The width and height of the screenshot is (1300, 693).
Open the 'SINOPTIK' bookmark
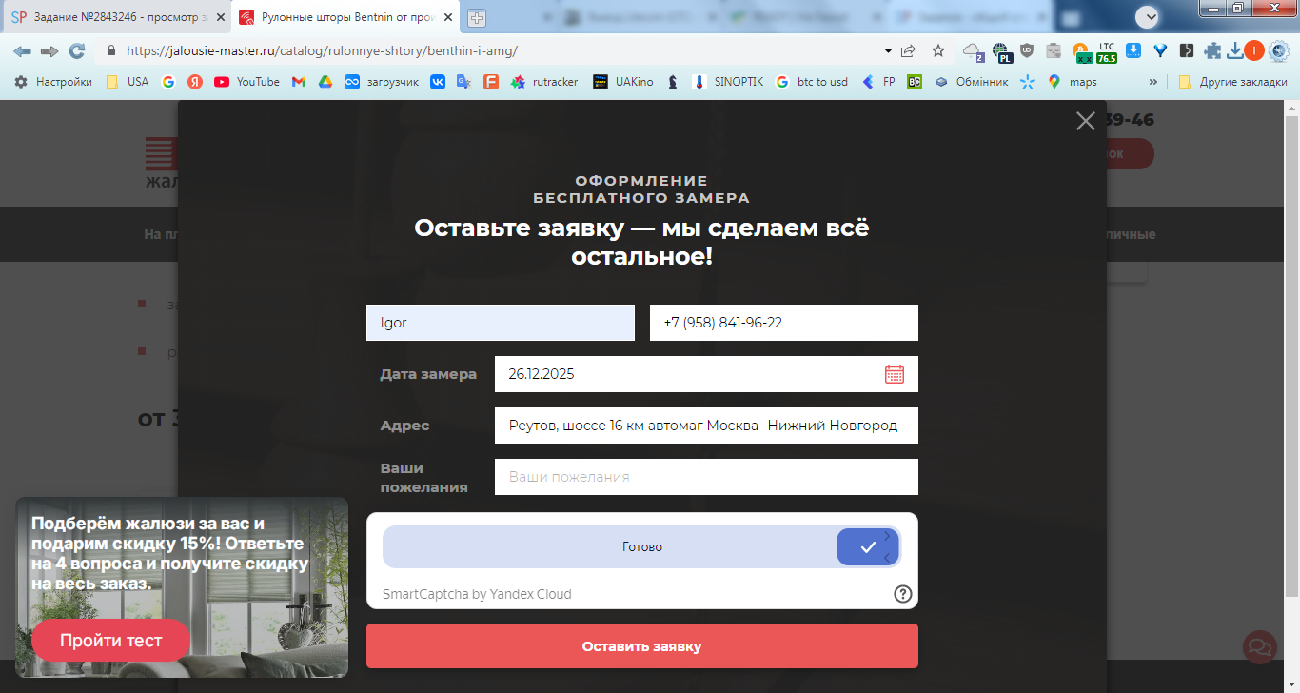click(x=728, y=82)
